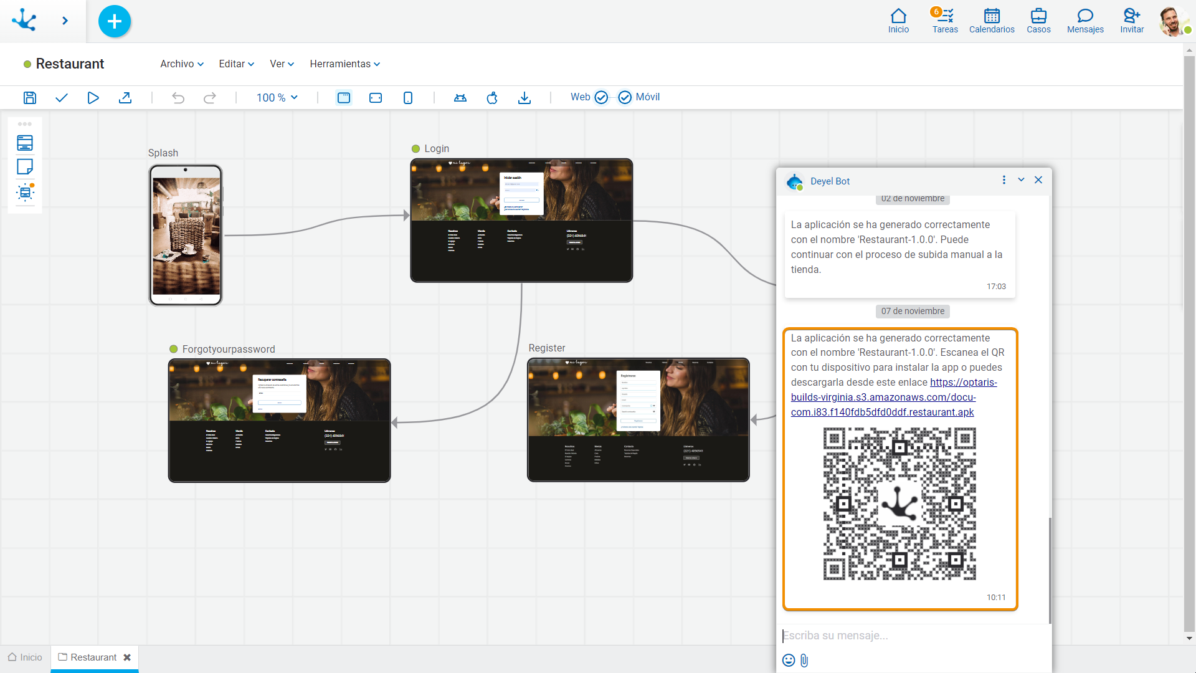Click the Login page label
This screenshot has width=1196, height=673.
click(x=437, y=148)
